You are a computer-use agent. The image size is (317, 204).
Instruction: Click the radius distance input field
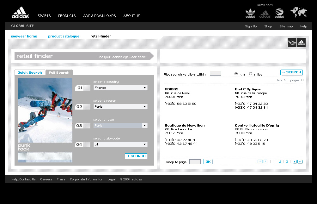(x=215, y=73)
